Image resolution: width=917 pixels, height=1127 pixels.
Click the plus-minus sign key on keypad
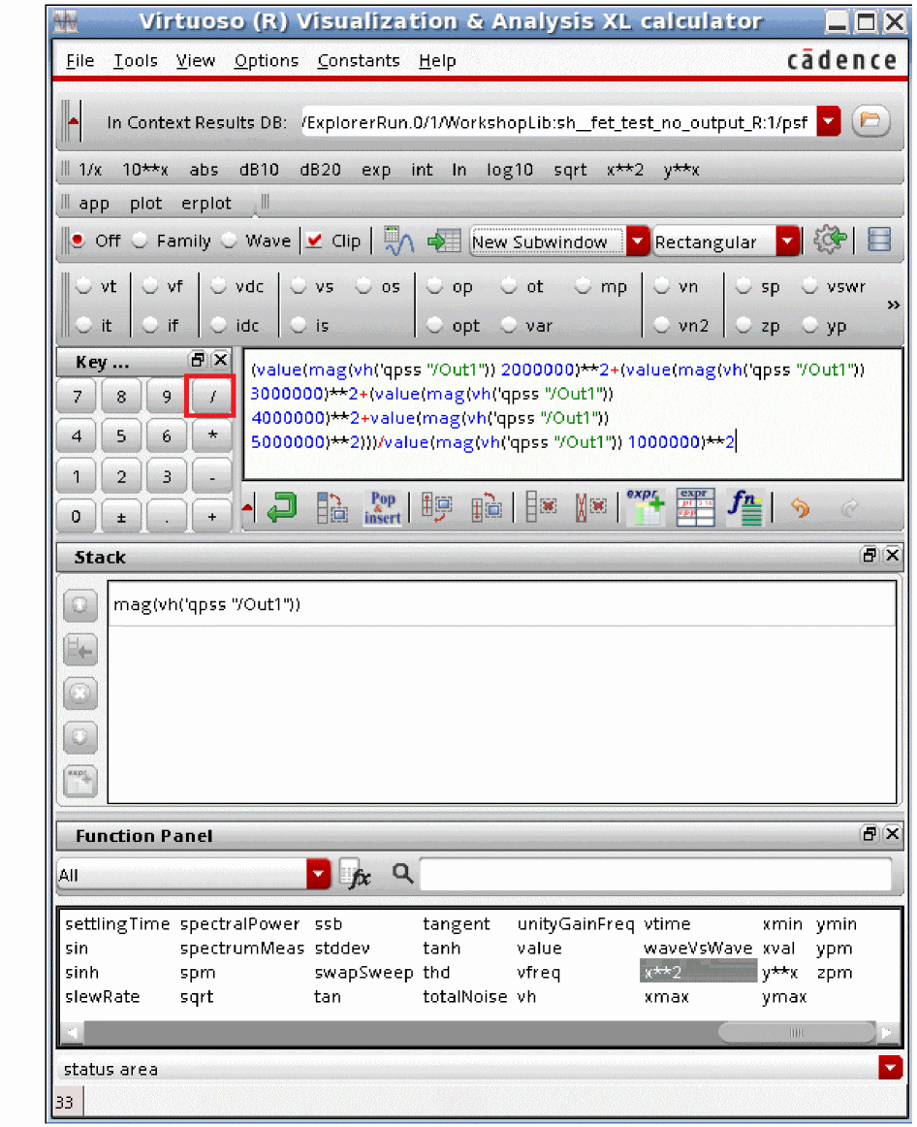(121, 516)
